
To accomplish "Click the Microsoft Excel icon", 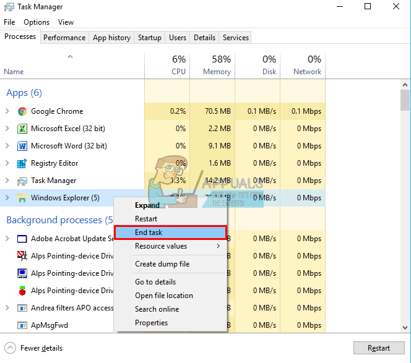I will [22, 129].
